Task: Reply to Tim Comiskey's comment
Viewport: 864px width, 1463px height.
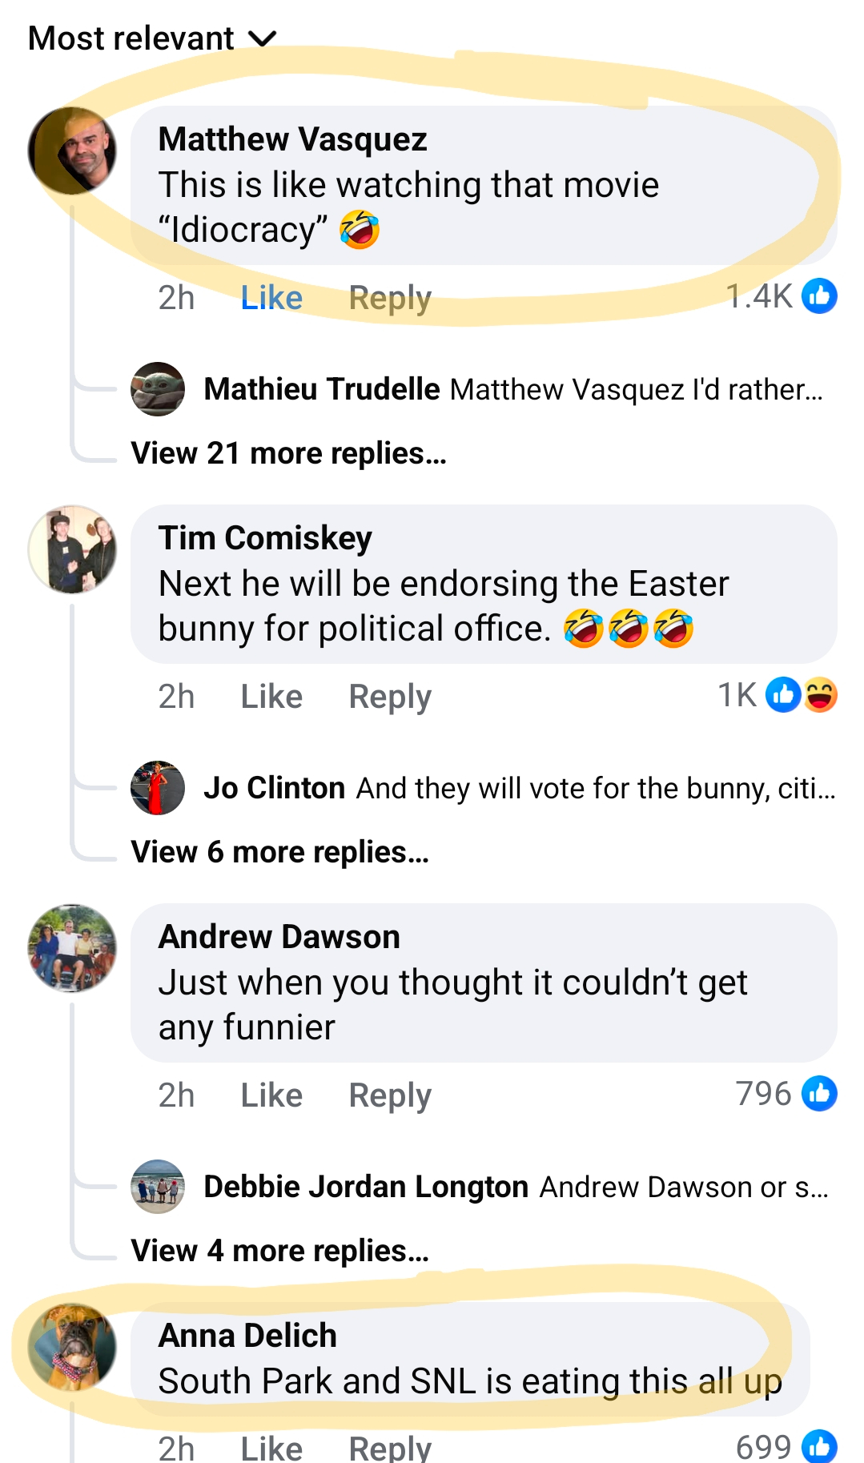Action: click(390, 697)
